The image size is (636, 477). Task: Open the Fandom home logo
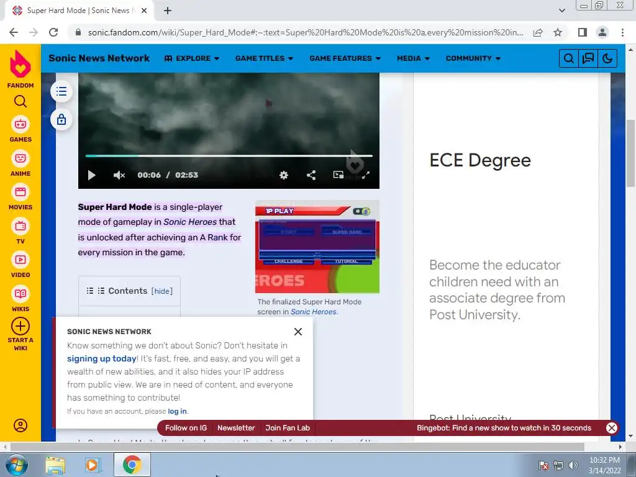click(20, 64)
